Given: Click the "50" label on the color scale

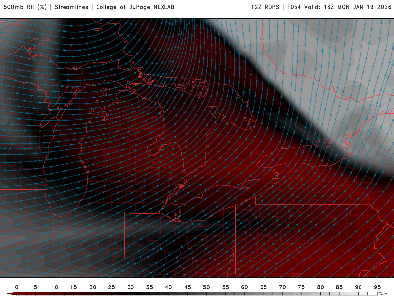Looking at the screenshot, I should click(x=206, y=287).
